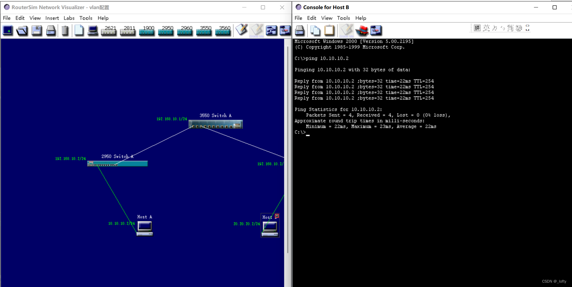Select the Host B computer on canvas

point(270,229)
